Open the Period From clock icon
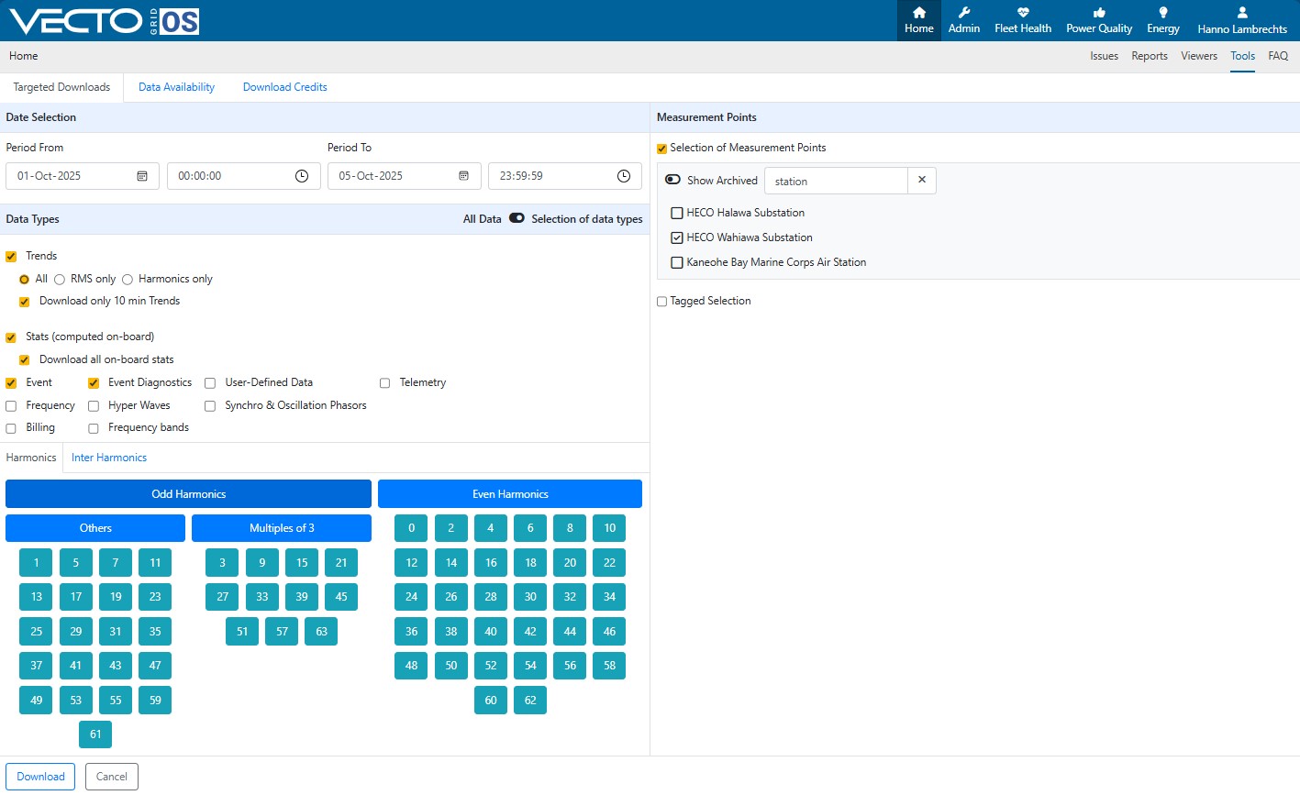1300x795 pixels. click(x=302, y=176)
